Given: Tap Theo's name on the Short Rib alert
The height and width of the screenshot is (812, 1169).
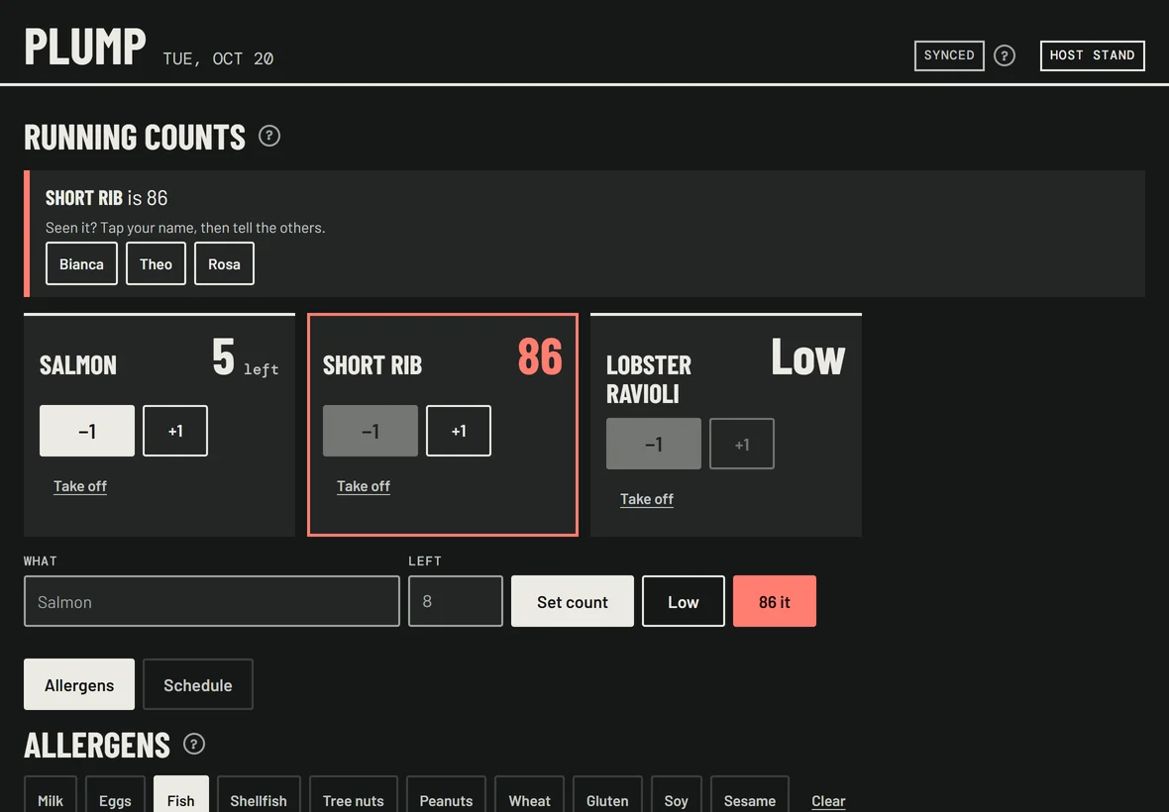Looking at the screenshot, I should coord(156,263).
